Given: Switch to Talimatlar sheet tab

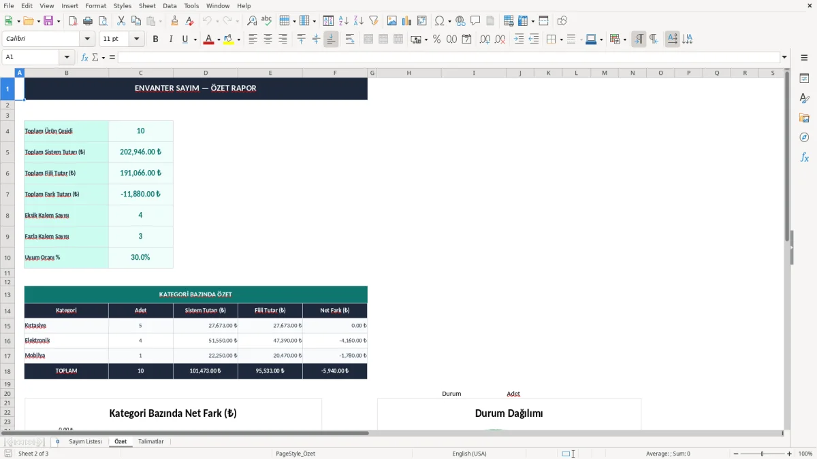Looking at the screenshot, I should (151, 441).
